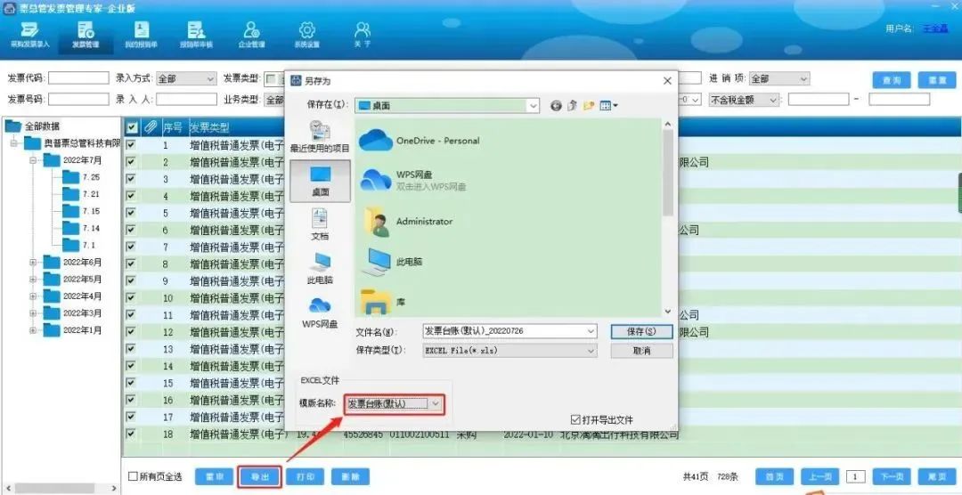962x495 pixels.
Task: Expand the 2022年6月 tree node
Action: click(33, 263)
